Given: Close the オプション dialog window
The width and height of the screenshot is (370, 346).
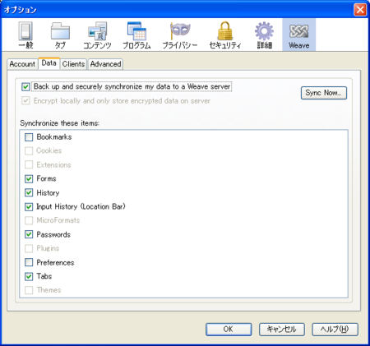Looking at the screenshot, I should [x=360, y=10].
